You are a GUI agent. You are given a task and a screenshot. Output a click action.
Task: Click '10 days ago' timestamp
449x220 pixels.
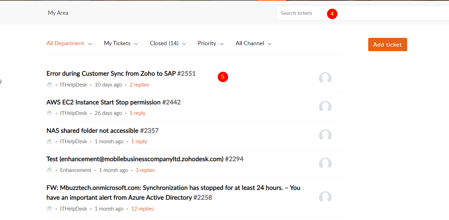108,85
